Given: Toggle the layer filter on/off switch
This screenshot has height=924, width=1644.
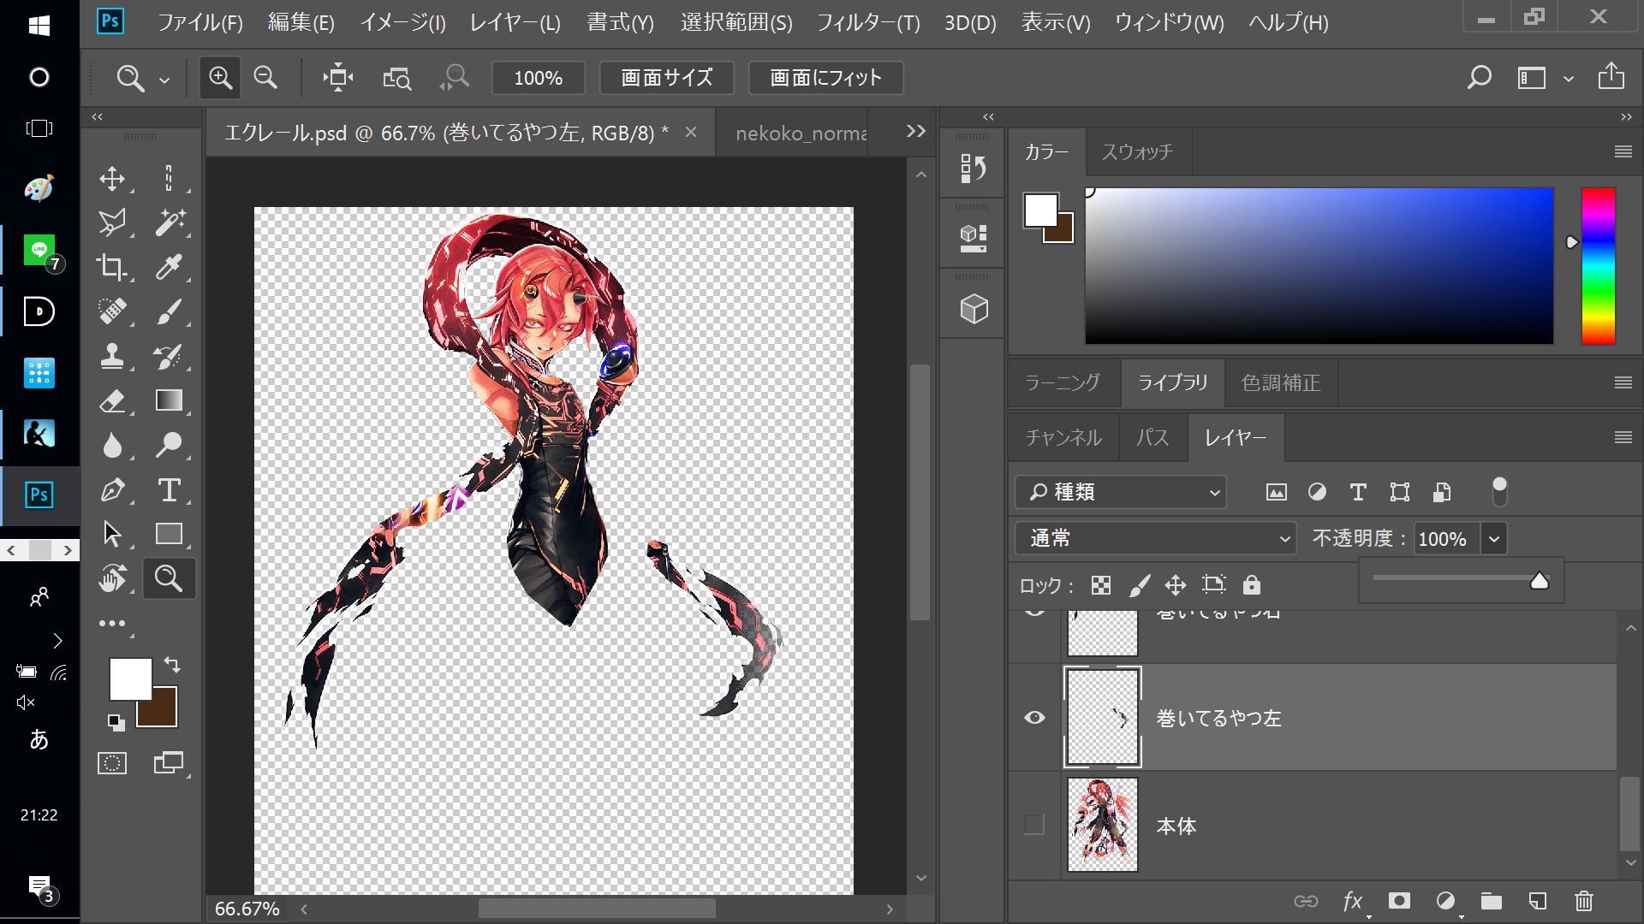Looking at the screenshot, I should tap(1499, 491).
